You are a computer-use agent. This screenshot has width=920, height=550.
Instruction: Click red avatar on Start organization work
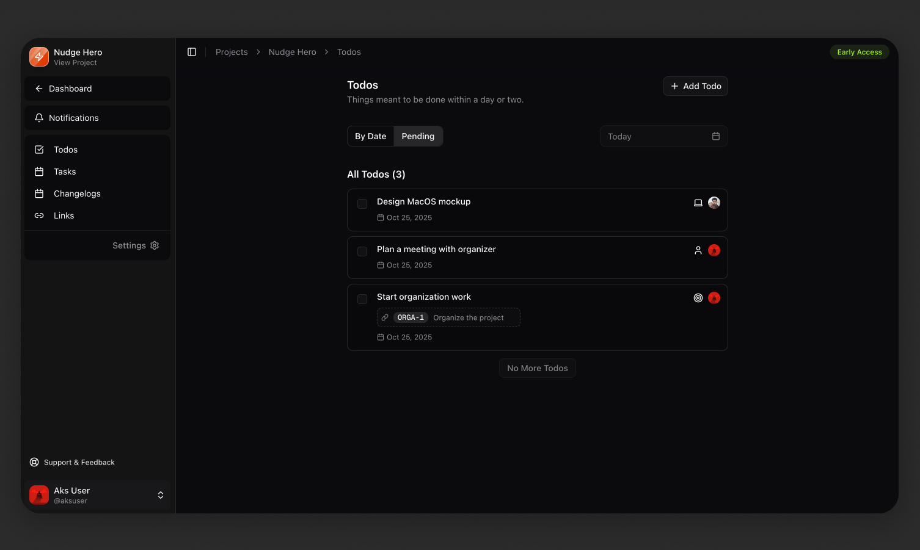(x=714, y=298)
